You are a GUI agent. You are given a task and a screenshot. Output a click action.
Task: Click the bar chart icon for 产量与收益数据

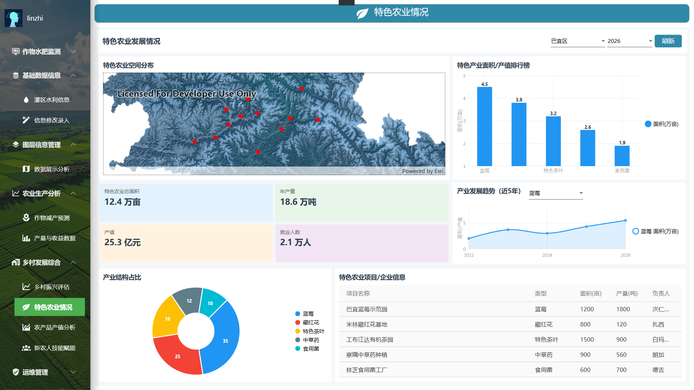click(26, 238)
